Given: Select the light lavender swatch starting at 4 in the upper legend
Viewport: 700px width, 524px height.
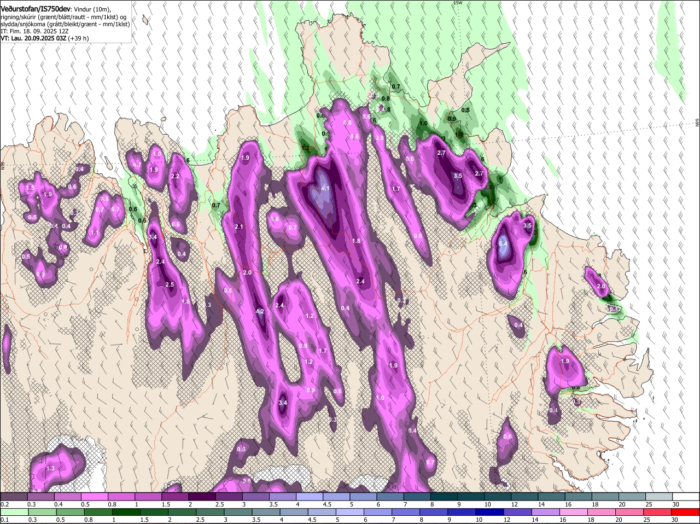Looking at the screenshot, I should 310,497.
